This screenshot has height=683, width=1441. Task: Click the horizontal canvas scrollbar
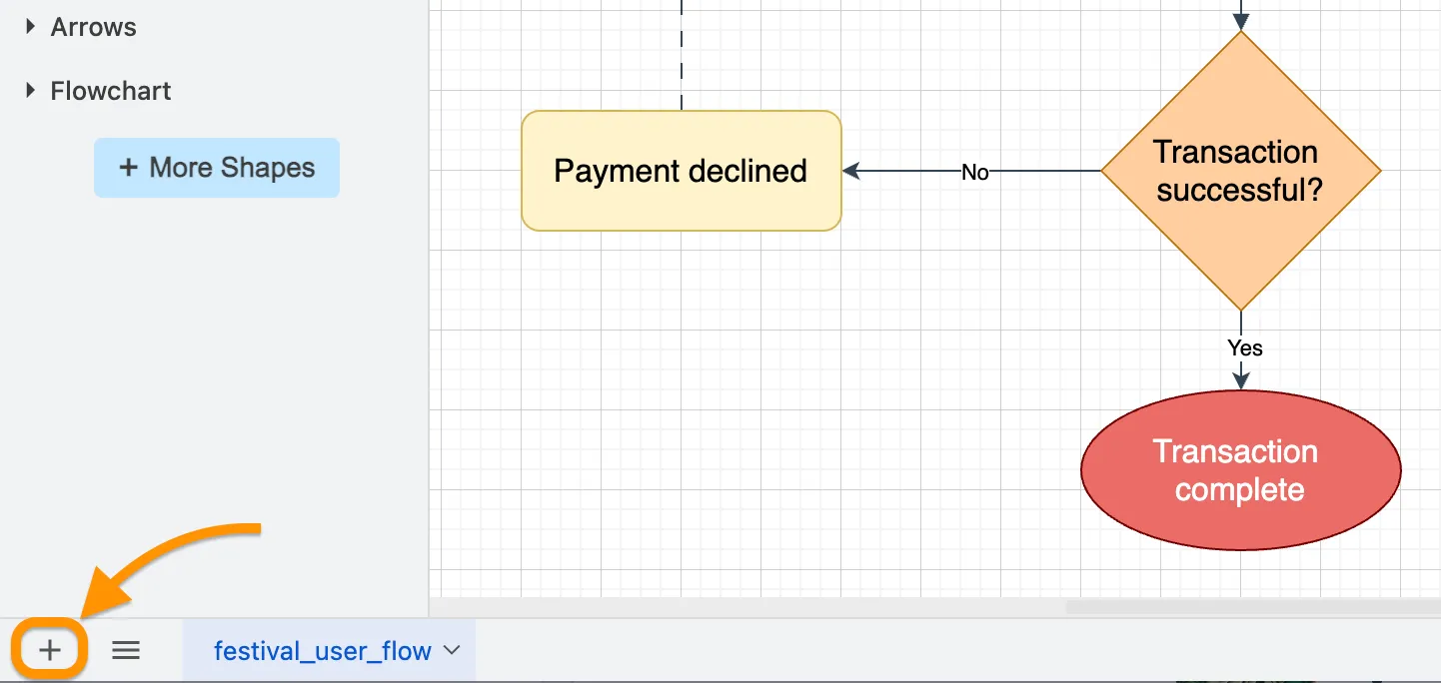[x=1253, y=607]
